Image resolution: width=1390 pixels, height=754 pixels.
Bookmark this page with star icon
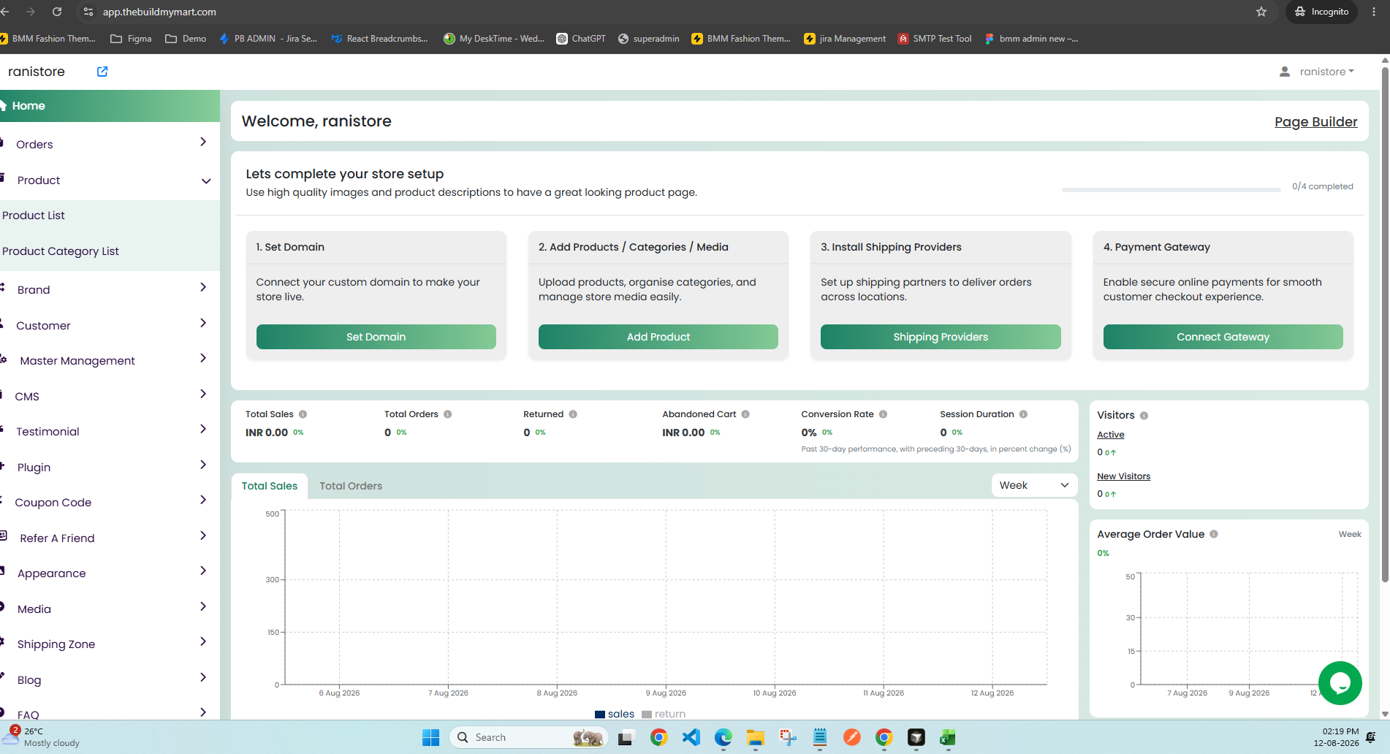point(1261,12)
